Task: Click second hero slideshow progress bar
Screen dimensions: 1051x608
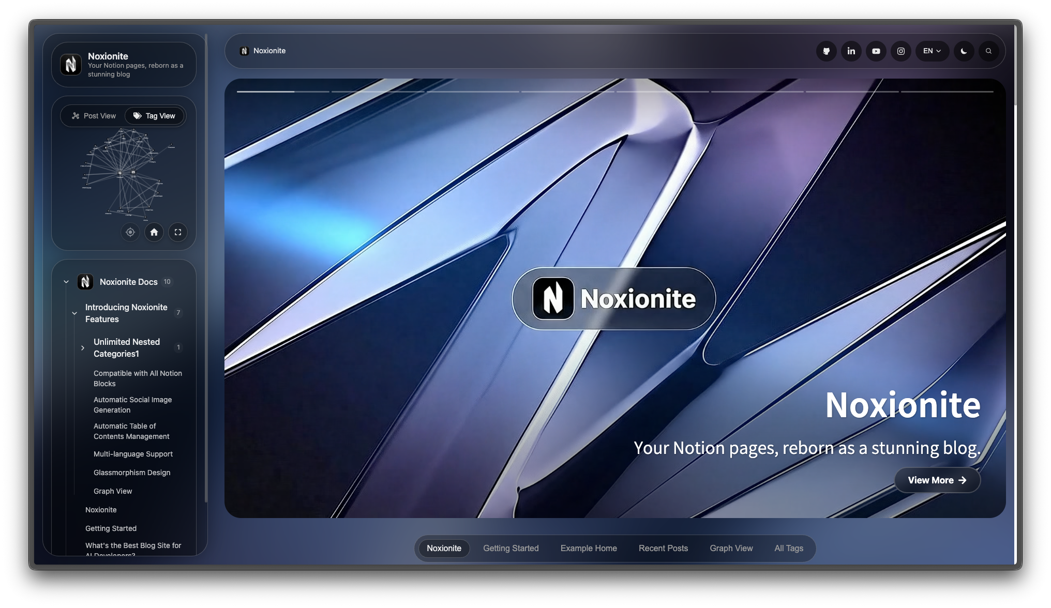Action: 378,92
